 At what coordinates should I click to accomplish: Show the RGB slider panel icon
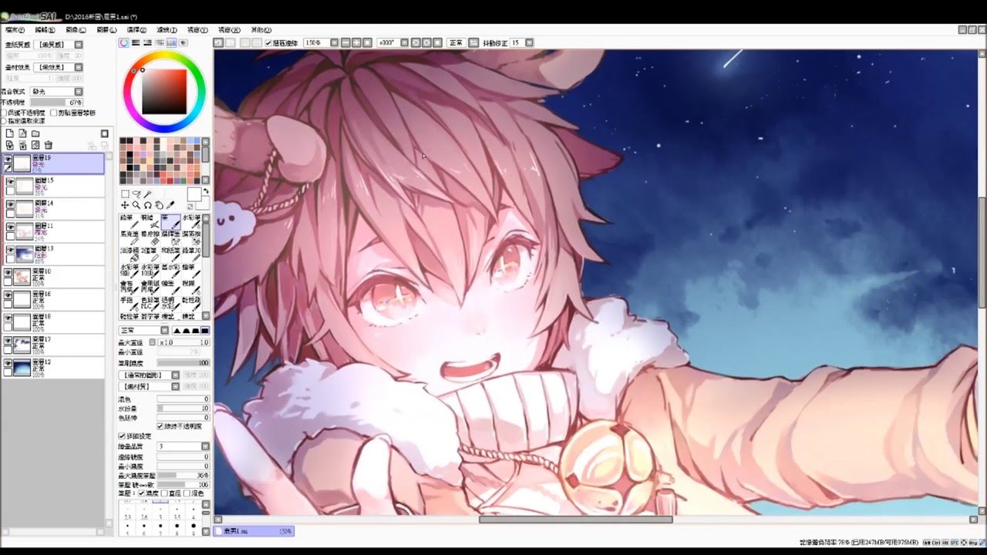(136, 43)
